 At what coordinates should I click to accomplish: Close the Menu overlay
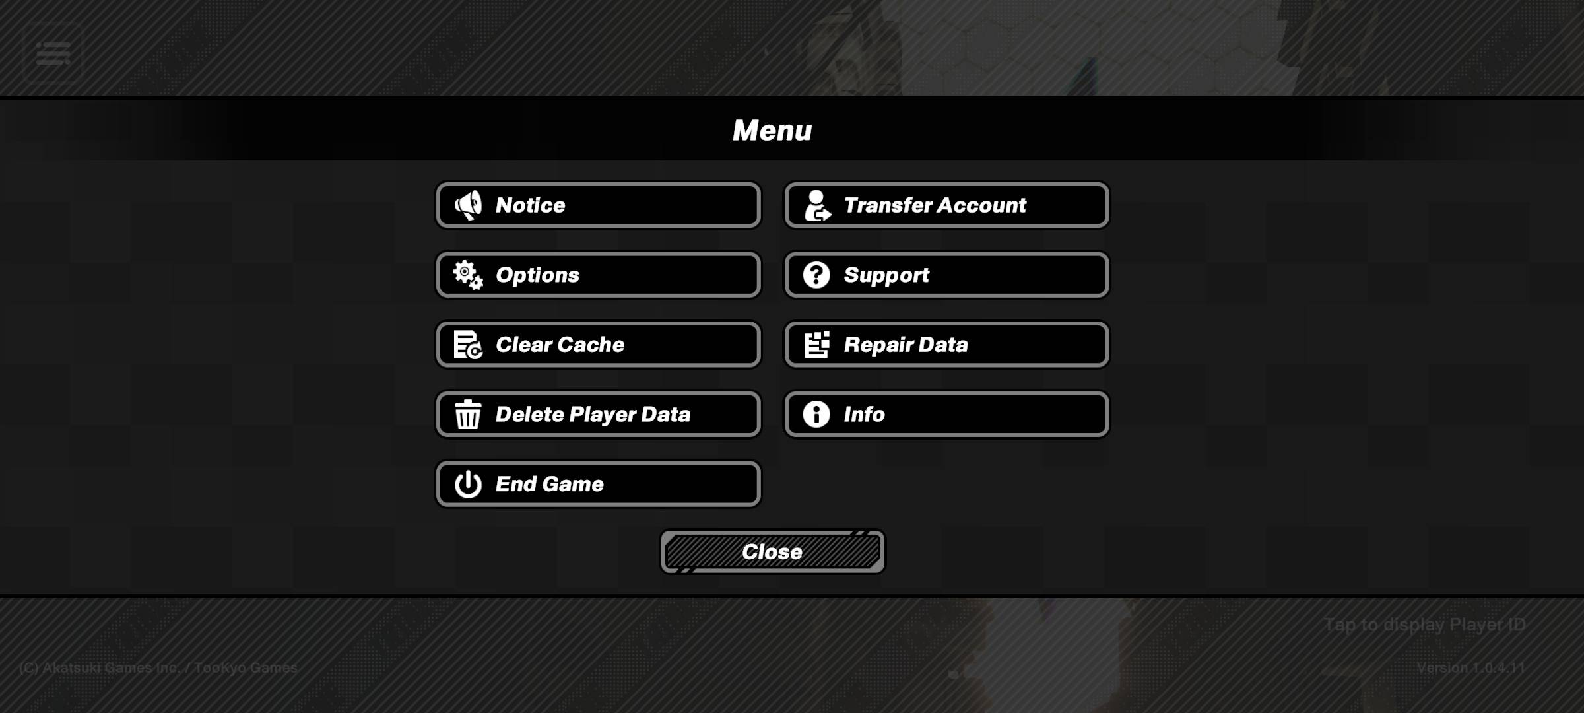pos(772,551)
